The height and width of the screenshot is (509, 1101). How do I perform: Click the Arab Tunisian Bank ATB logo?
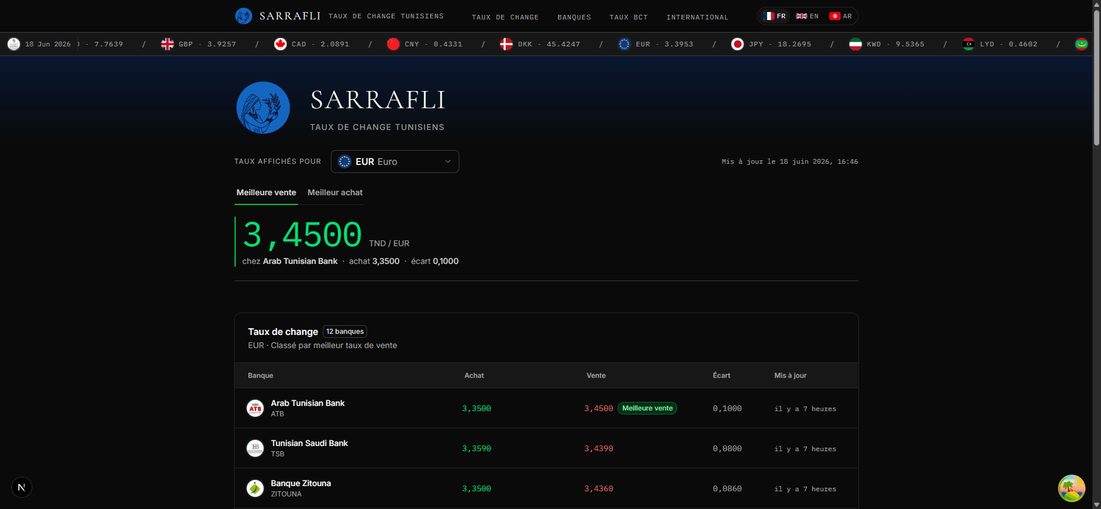pos(255,408)
